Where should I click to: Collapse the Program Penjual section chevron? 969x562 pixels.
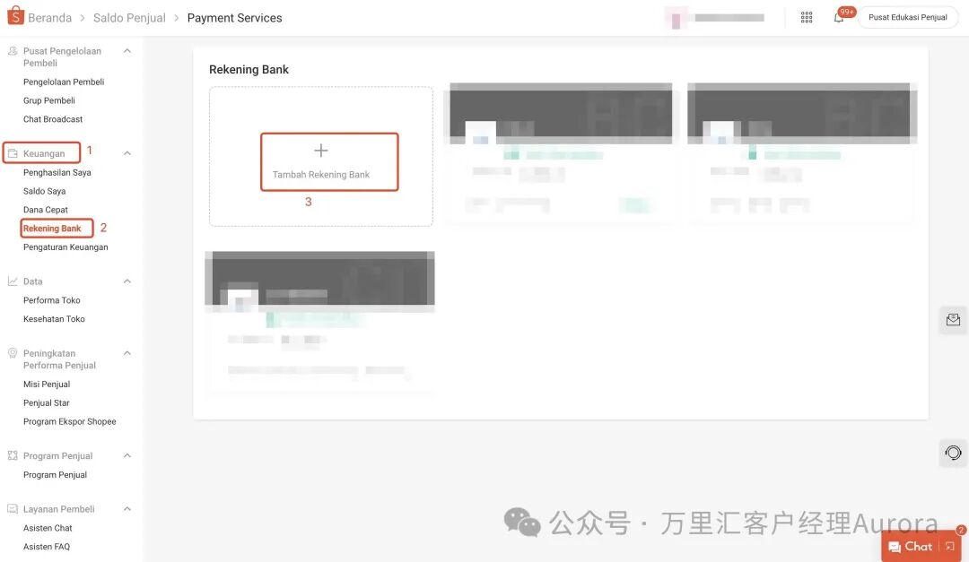point(128,455)
